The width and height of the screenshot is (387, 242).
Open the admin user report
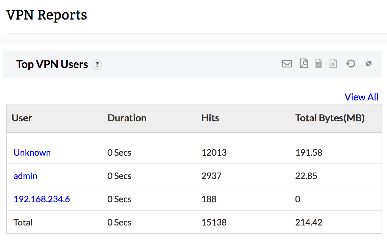(x=25, y=176)
